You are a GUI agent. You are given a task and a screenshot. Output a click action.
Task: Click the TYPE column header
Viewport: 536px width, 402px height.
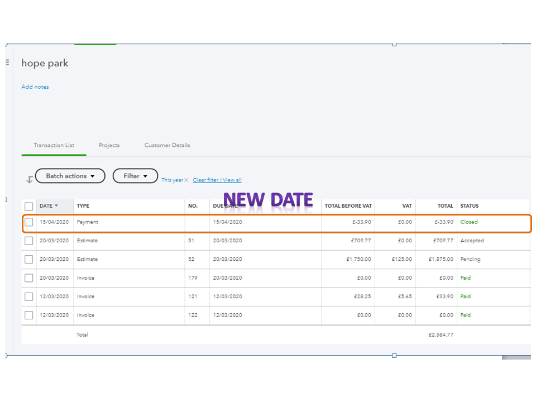click(83, 206)
